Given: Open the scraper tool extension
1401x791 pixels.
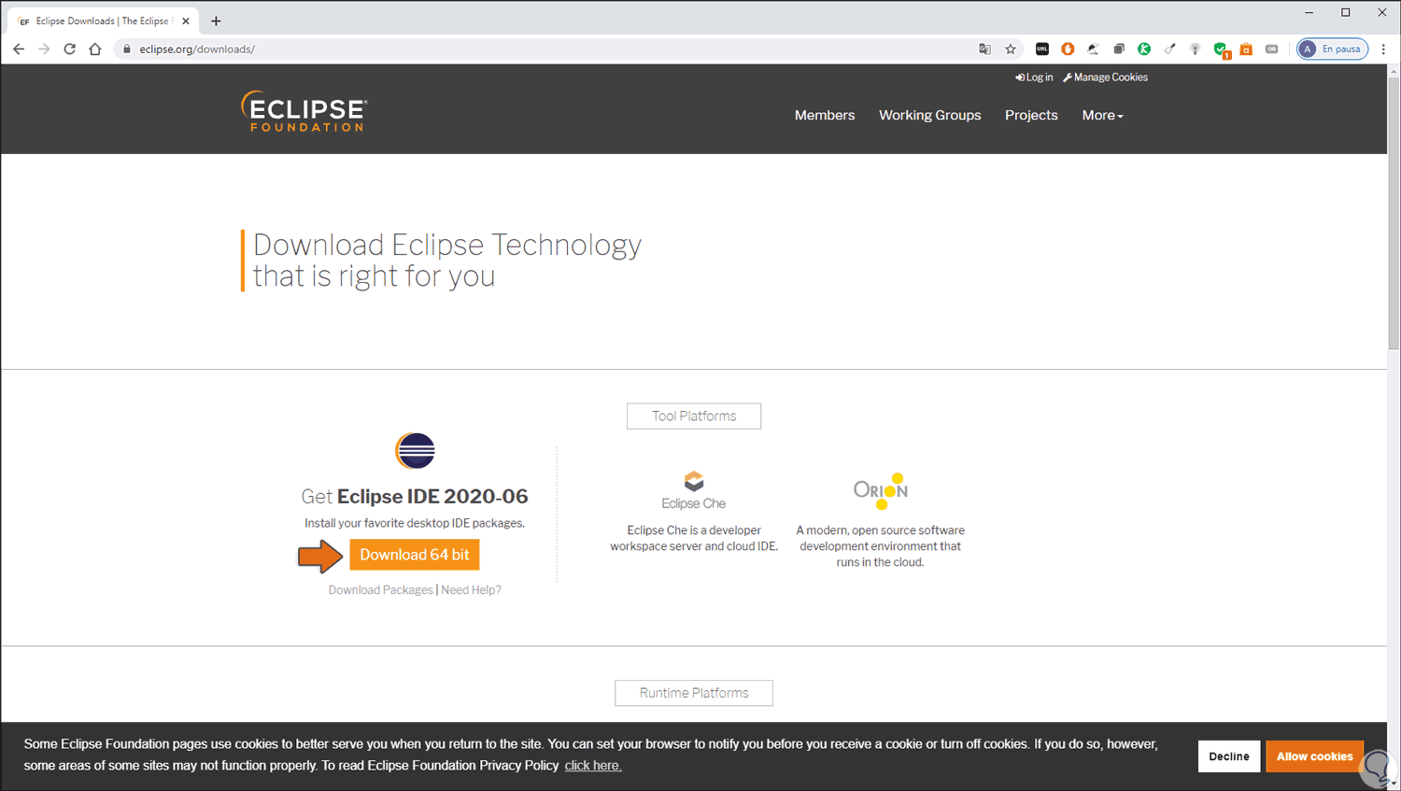Looking at the screenshot, I should click(1169, 49).
